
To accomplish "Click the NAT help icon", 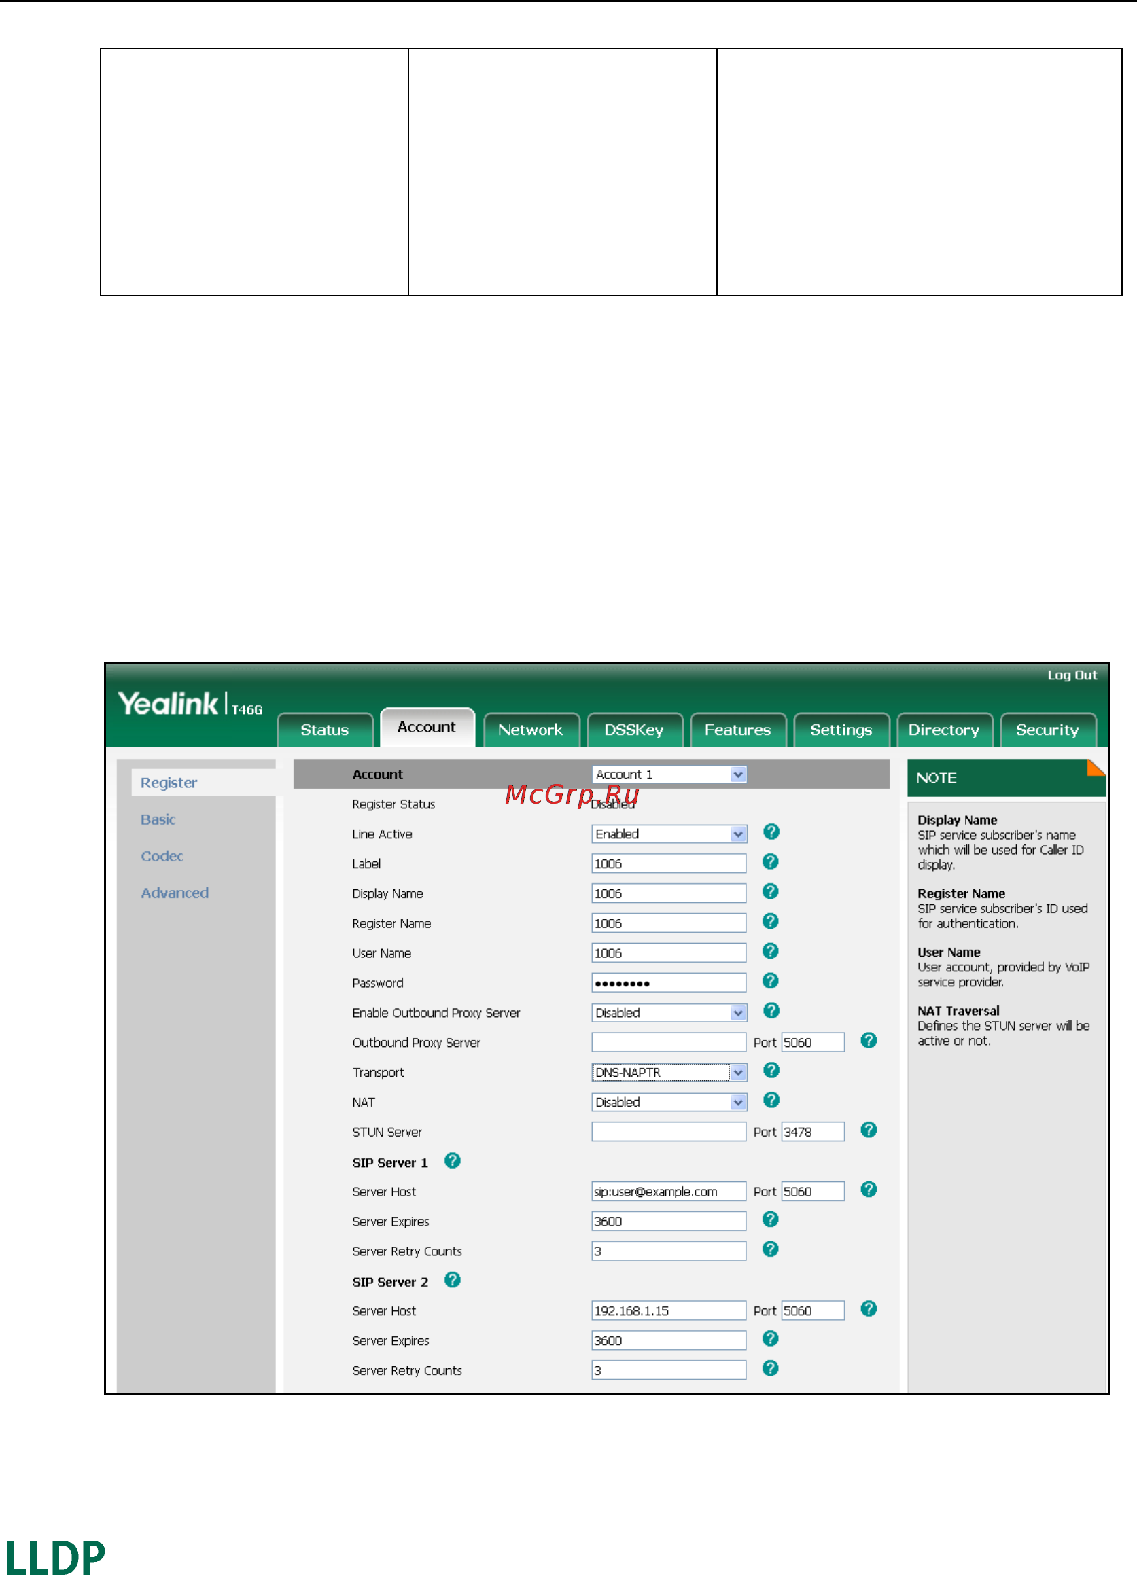I will [771, 1101].
